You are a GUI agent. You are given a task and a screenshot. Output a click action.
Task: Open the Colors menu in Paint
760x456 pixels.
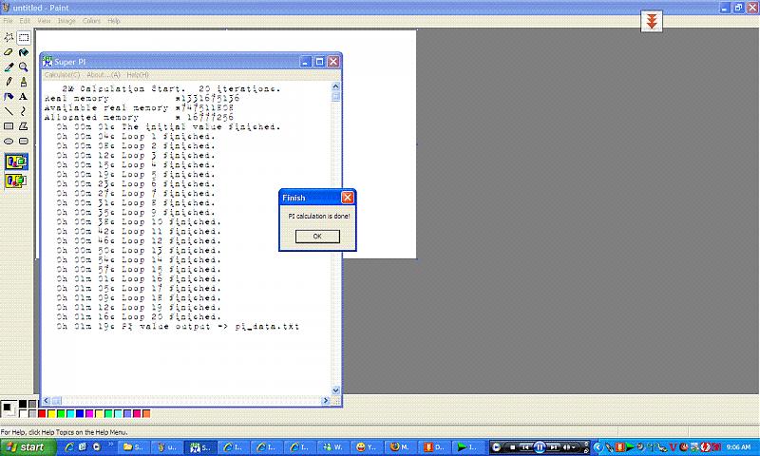coord(91,20)
